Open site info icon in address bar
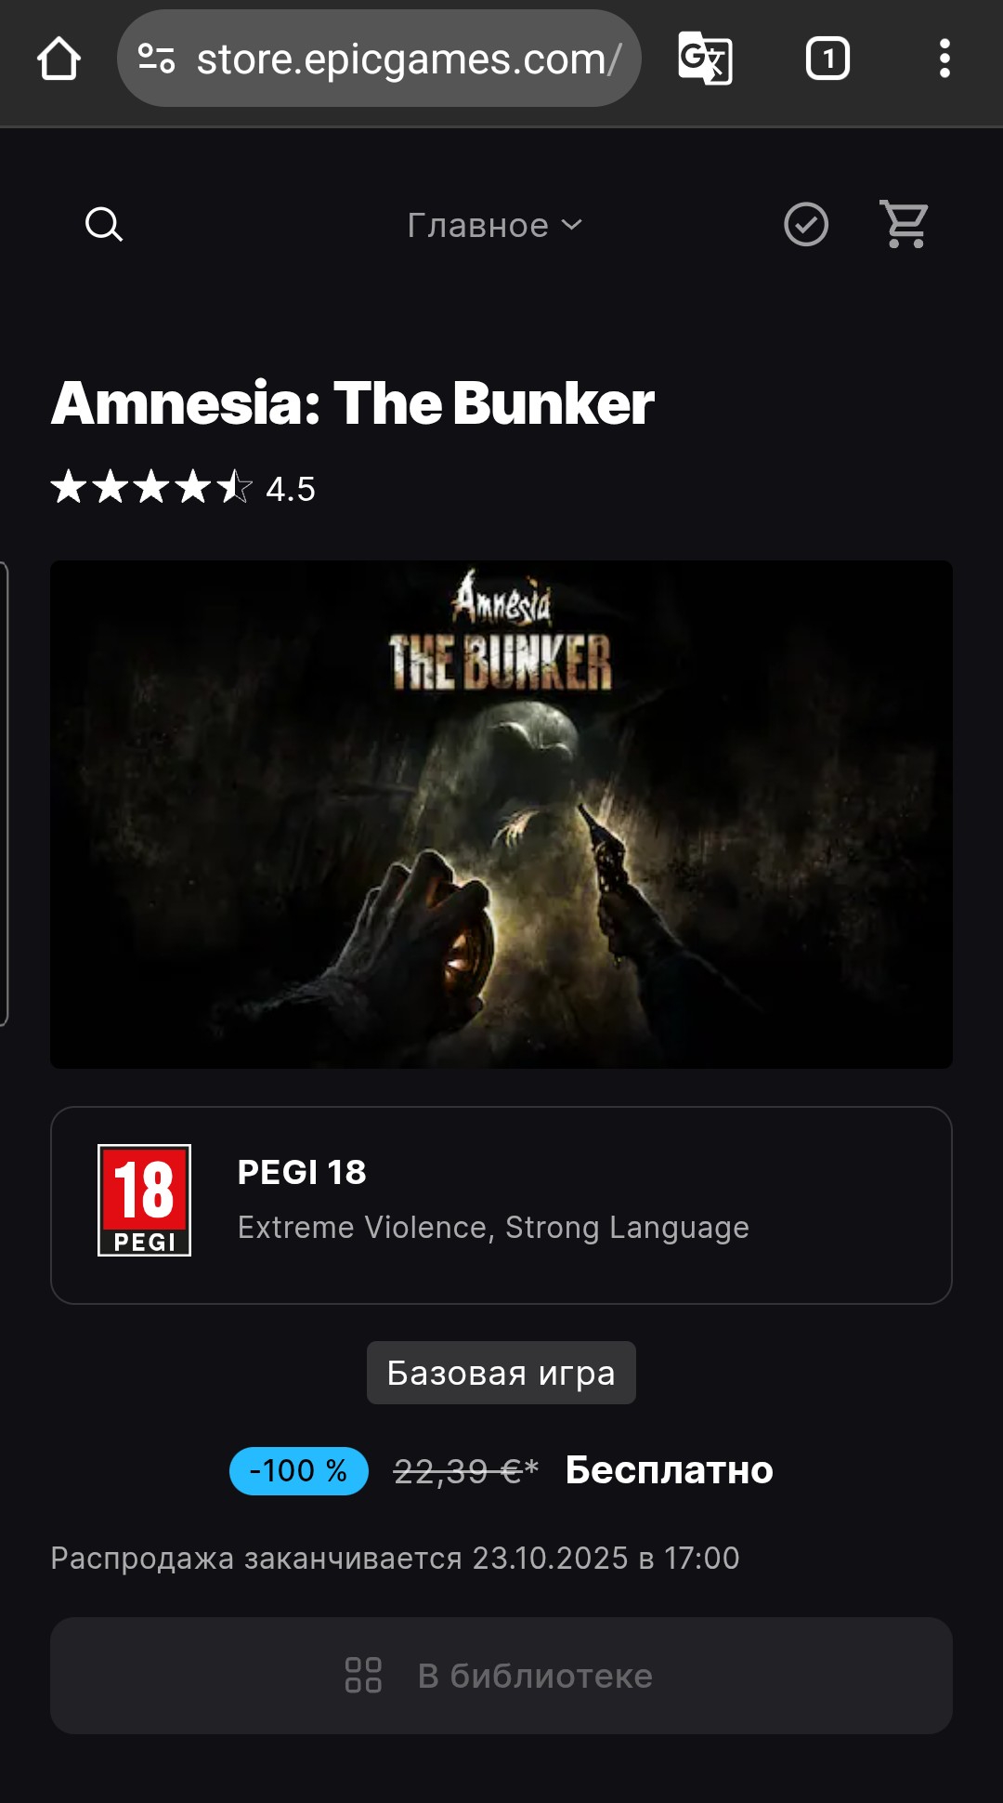The height and width of the screenshot is (1803, 1003). tap(156, 59)
